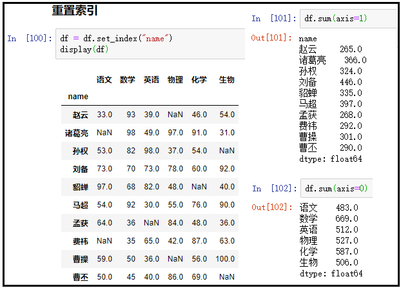Select the 貂蝉 row label in table
This screenshot has width=401, height=288.
point(81,187)
